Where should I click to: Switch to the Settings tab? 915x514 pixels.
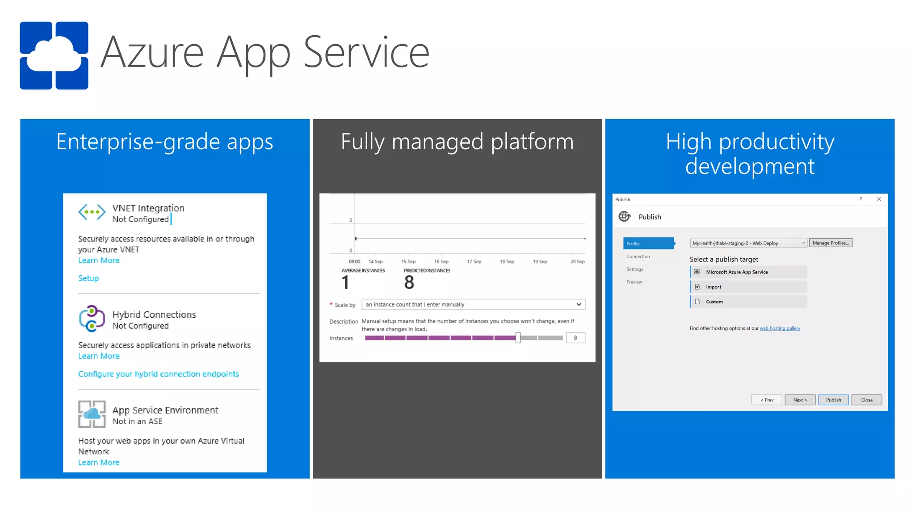pos(635,269)
